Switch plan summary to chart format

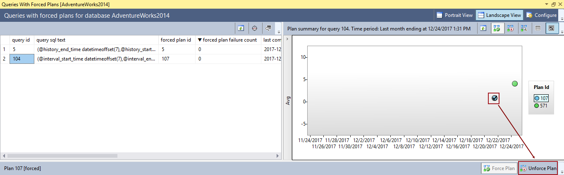(552, 28)
